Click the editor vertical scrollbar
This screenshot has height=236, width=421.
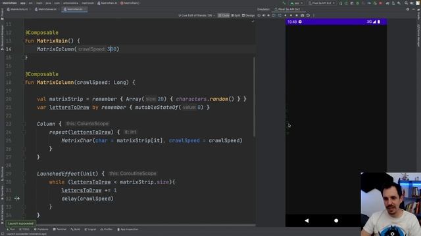click(254, 96)
